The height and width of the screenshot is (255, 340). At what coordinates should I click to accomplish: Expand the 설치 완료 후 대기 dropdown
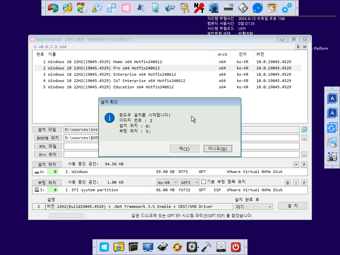point(253,207)
